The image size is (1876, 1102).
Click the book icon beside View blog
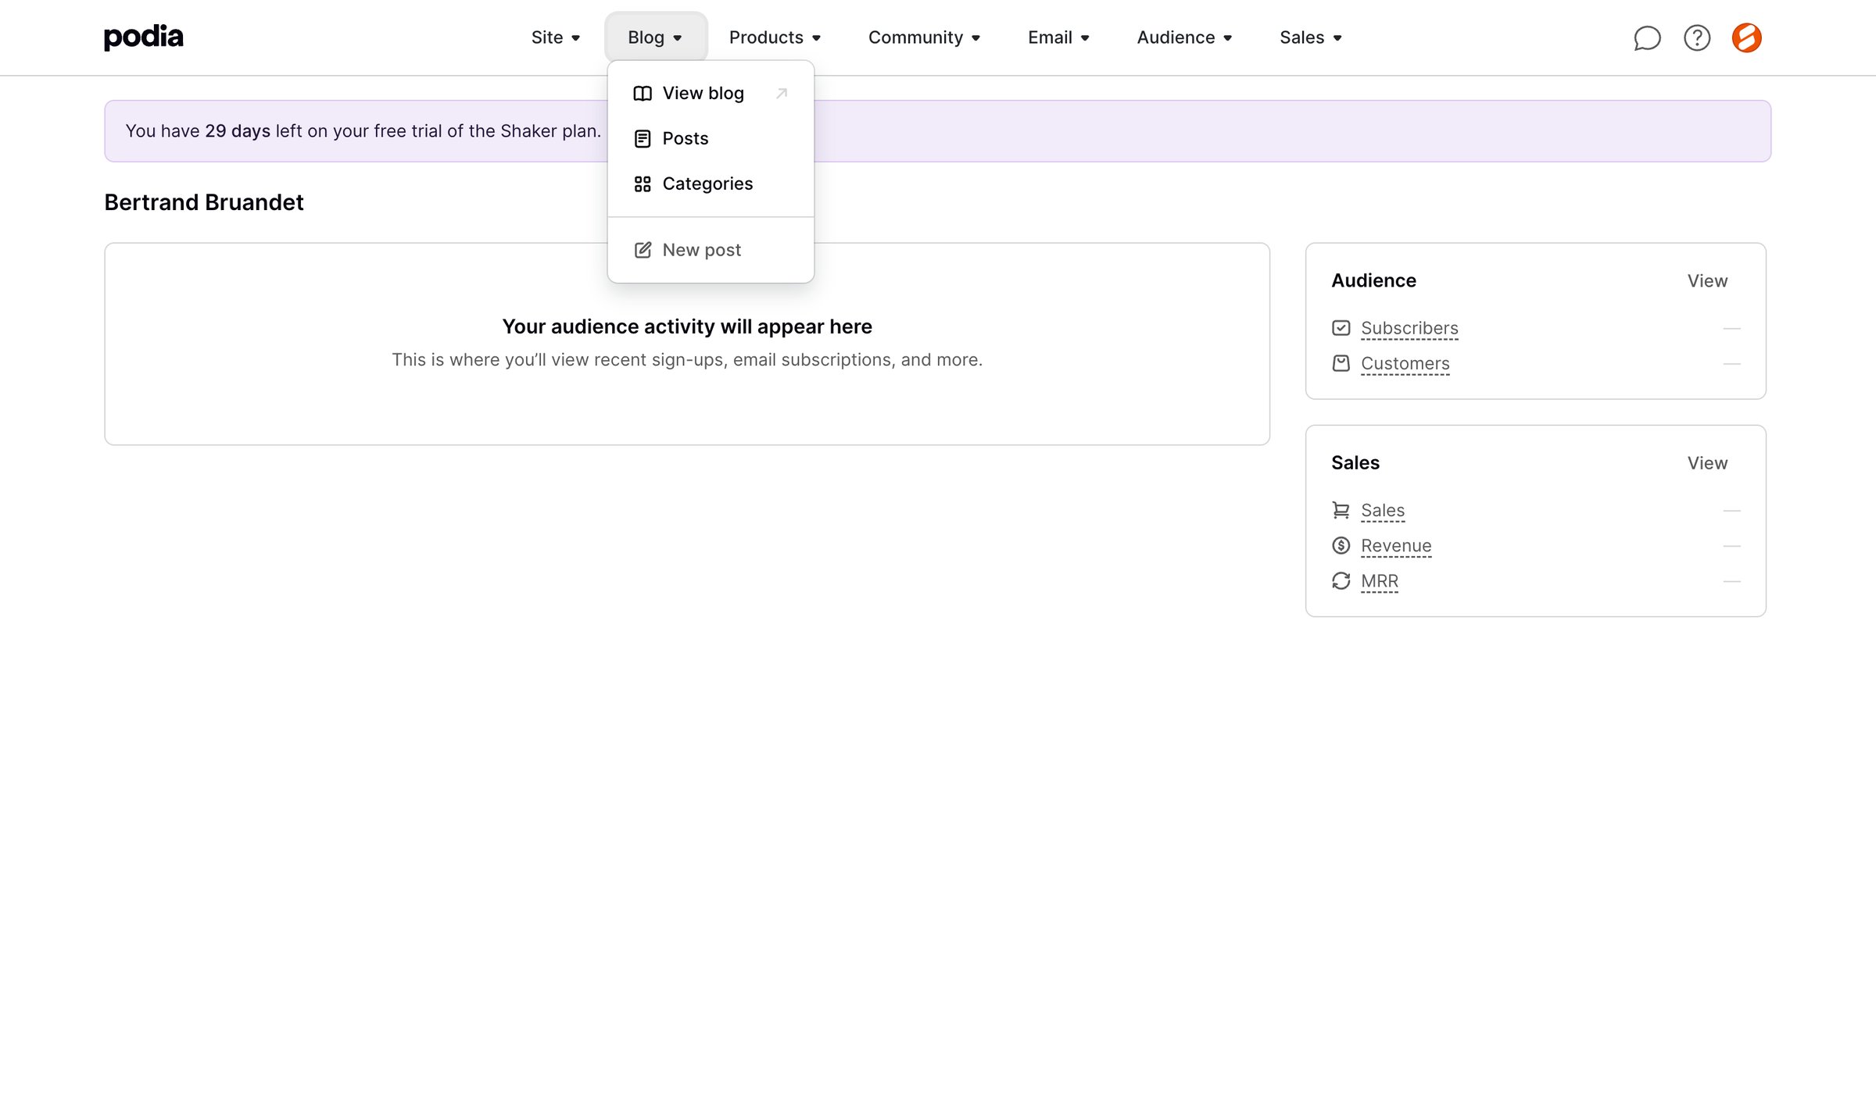(x=643, y=94)
